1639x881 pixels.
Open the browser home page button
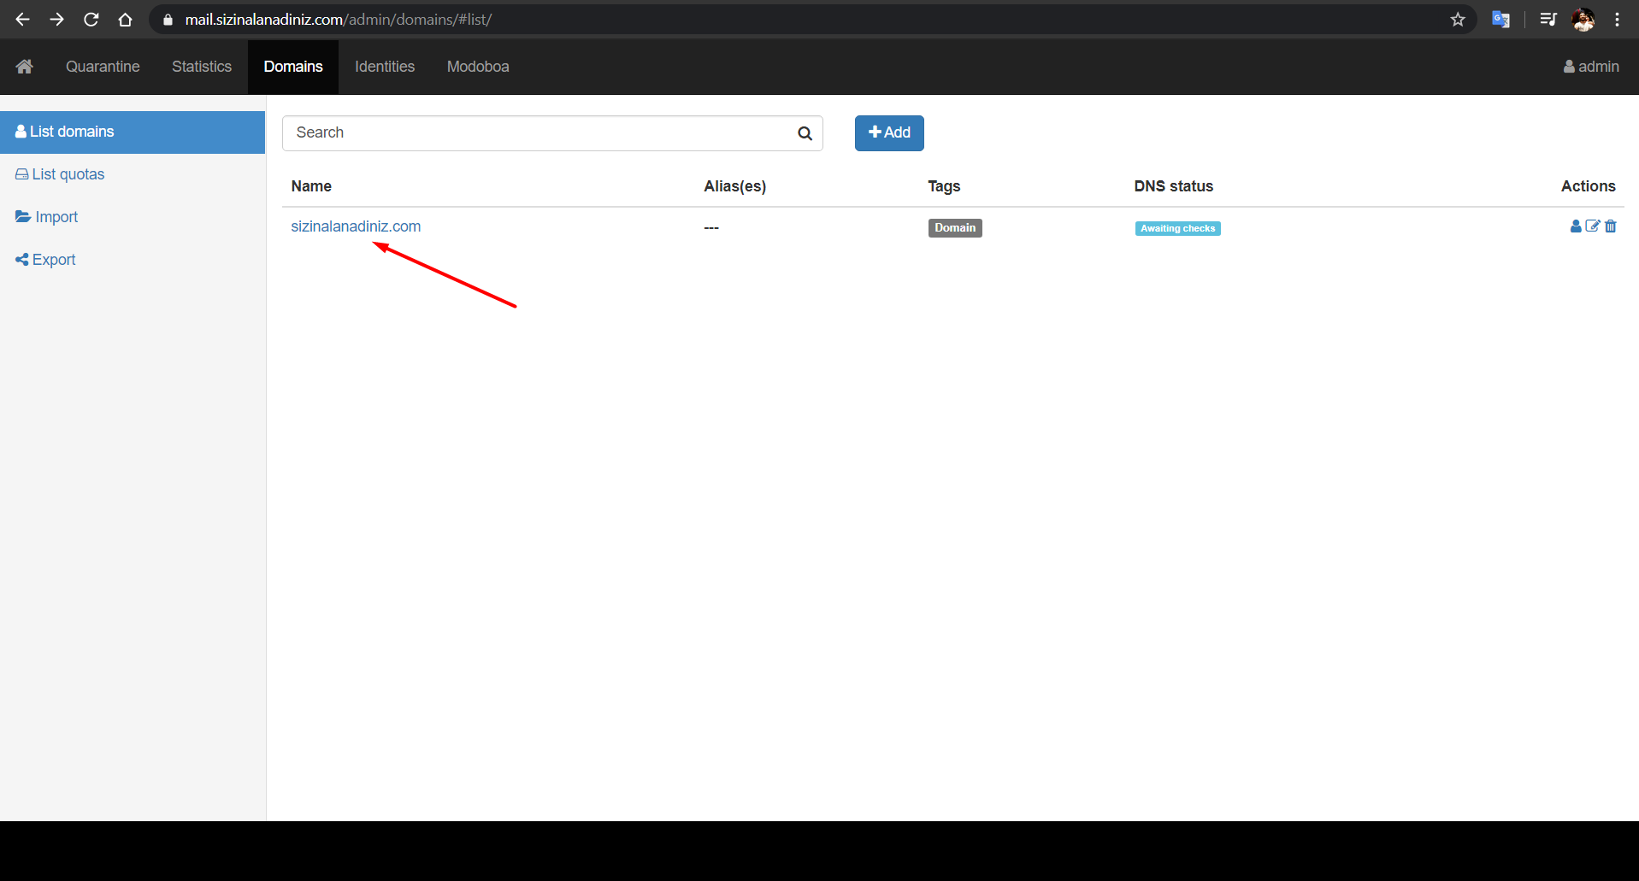click(x=125, y=19)
